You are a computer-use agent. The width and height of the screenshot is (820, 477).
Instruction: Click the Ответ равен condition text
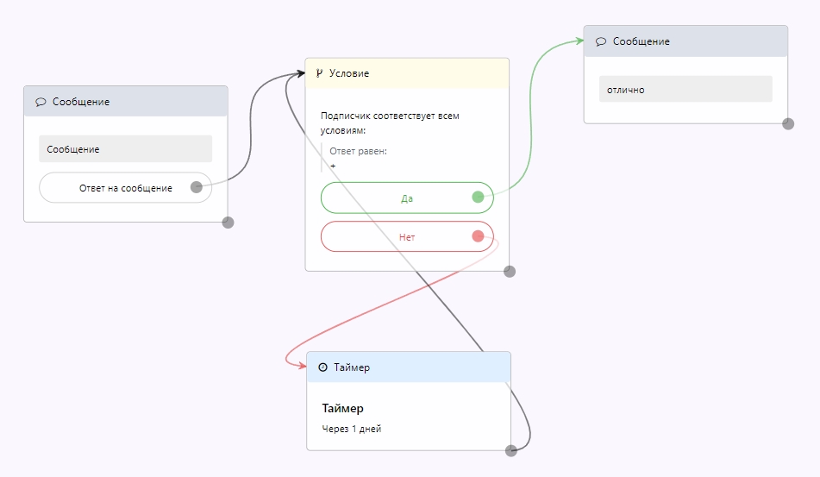358,151
